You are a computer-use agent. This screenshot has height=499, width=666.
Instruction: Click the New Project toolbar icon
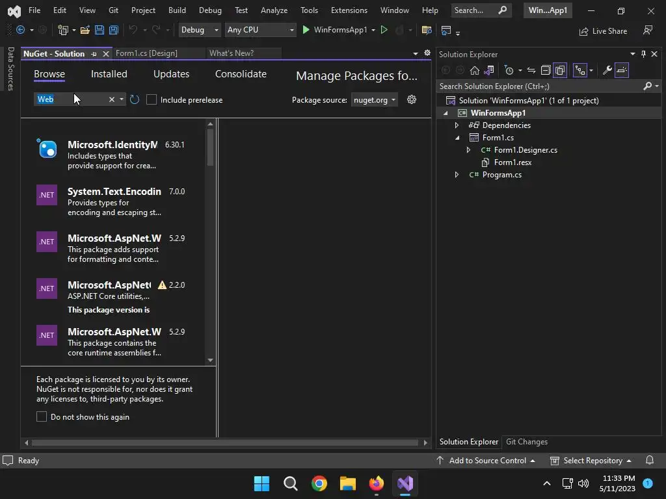(x=63, y=30)
